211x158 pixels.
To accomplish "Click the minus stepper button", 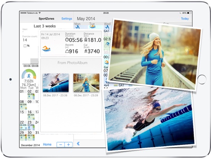I will point(60,145).
